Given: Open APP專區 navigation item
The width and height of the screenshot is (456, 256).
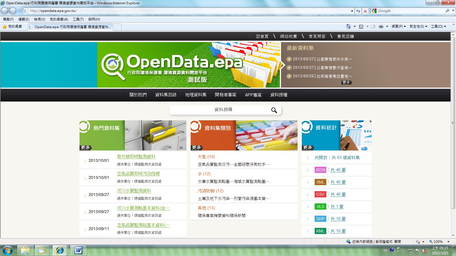Looking at the screenshot, I should click(253, 95).
